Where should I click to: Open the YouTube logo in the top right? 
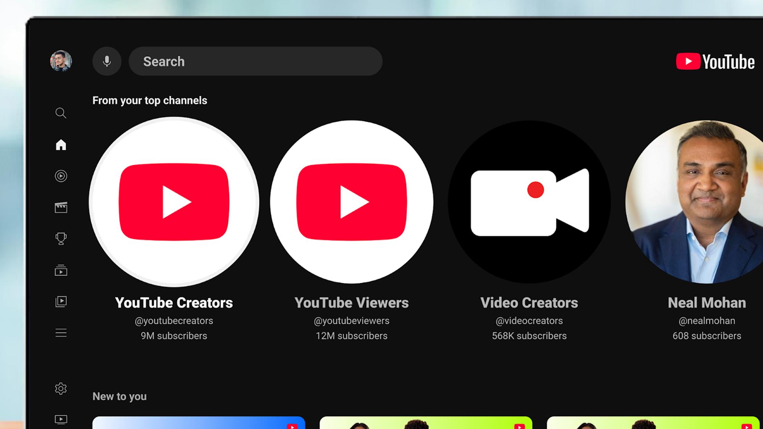[x=715, y=62]
